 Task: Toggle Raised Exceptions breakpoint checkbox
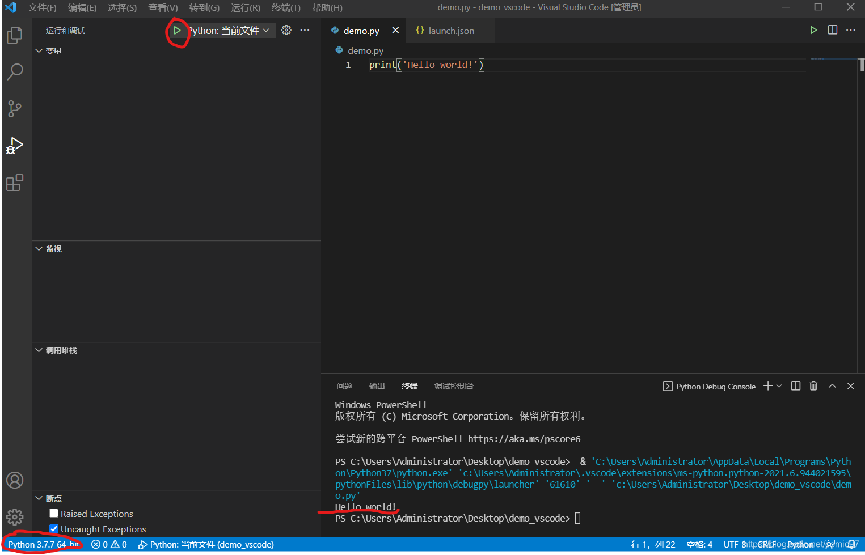pos(54,513)
